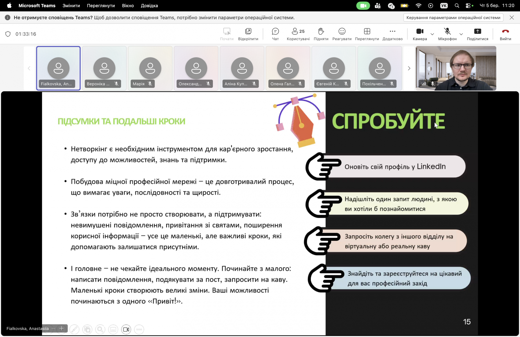
Task: Expand the camera options dropdown arrow
Action: point(432,34)
